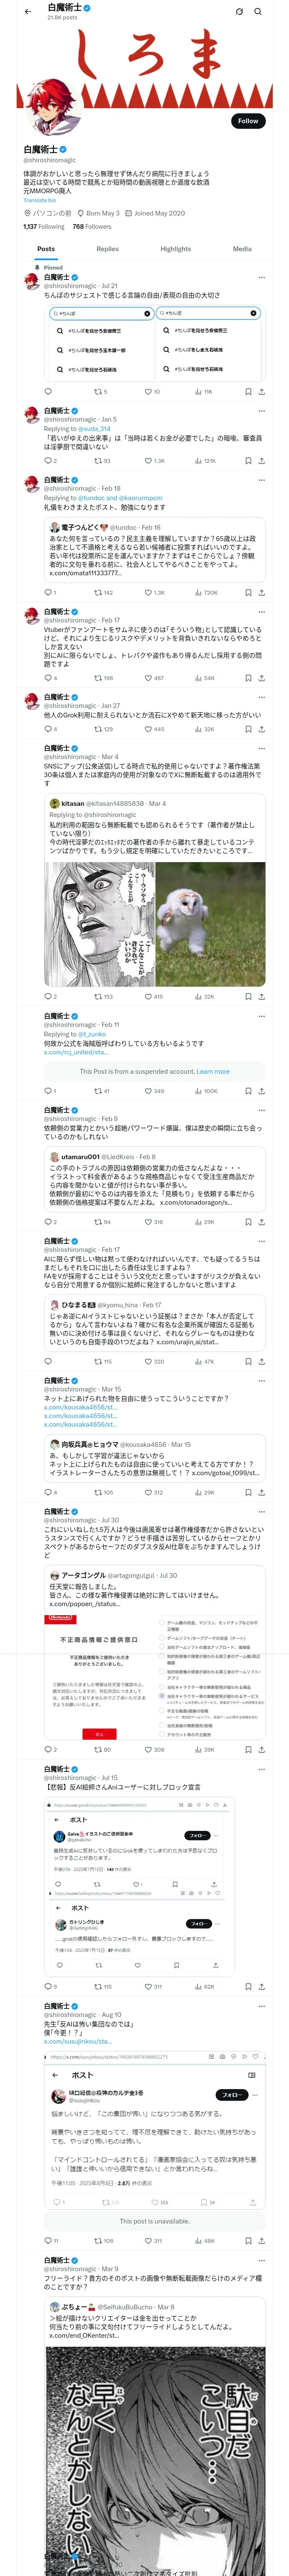Click the Translate bio link
The width and height of the screenshot is (289, 2576).
coord(40,200)
